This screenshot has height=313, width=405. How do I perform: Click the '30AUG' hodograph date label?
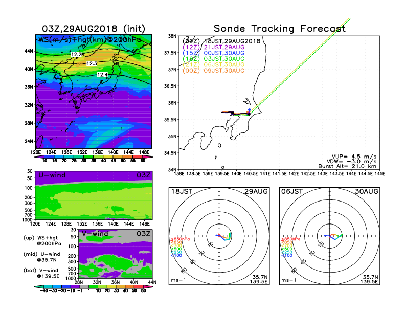[x=367, y=191]
